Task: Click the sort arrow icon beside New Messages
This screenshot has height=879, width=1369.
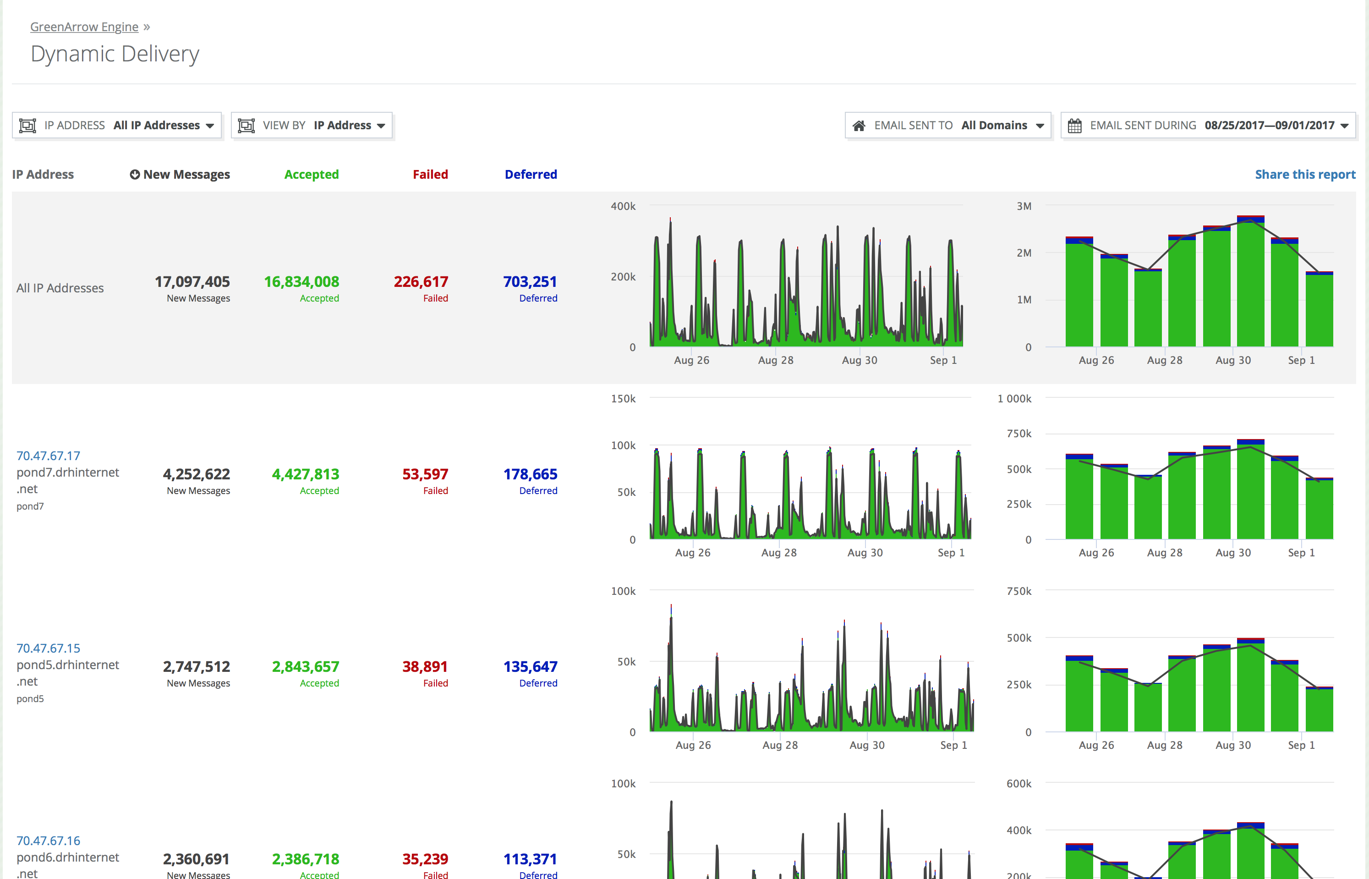Action: coord(135,175)
